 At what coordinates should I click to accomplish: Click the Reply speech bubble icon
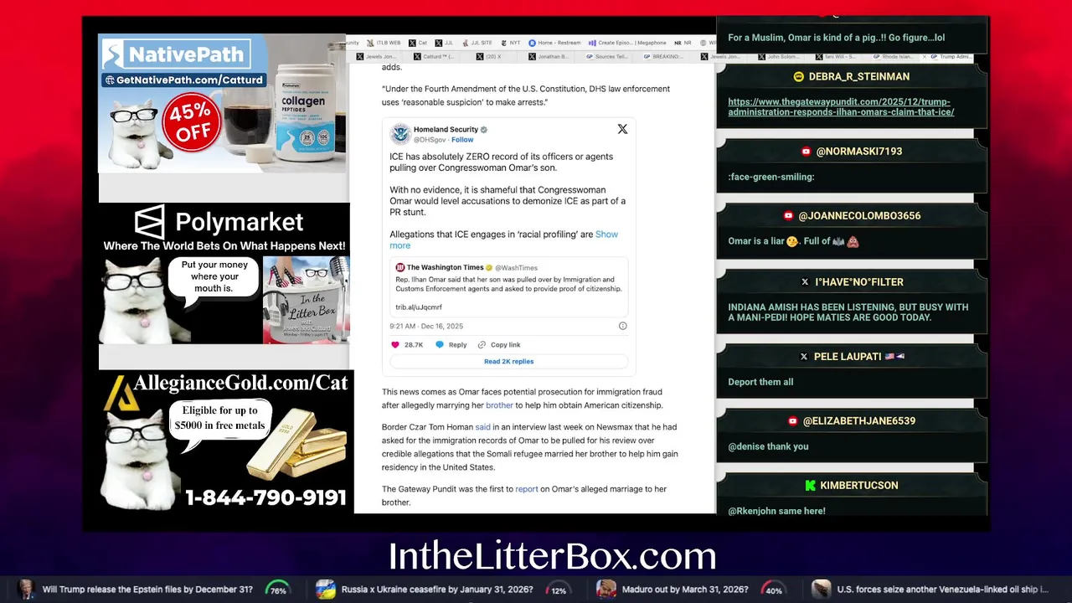[440, 345]
